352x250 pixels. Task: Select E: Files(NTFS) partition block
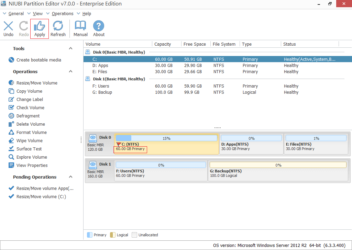[316, 144]
